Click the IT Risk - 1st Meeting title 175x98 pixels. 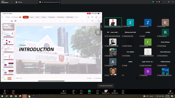(x=12, y=17)
